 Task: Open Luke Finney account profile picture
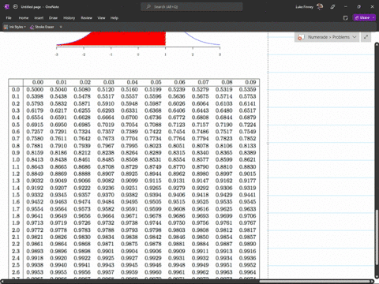click(x=320, y=7)
